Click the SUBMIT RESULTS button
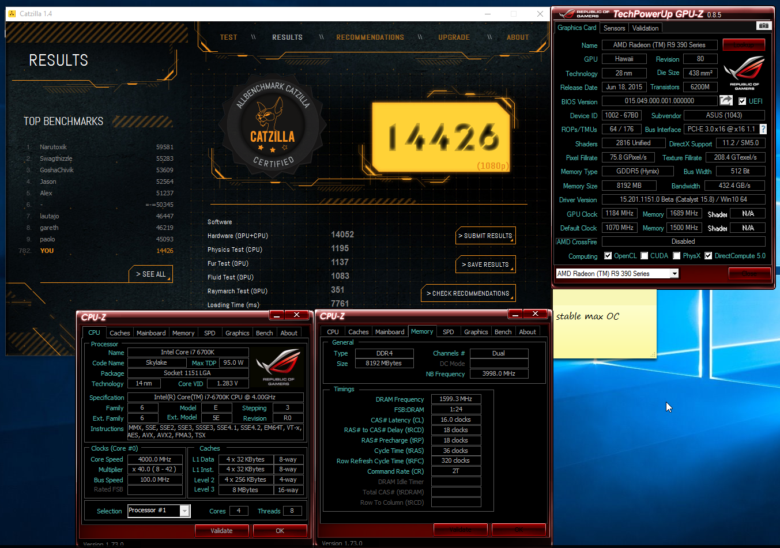Viewport: 780px width, 548px height. click(x=485, y=236)
